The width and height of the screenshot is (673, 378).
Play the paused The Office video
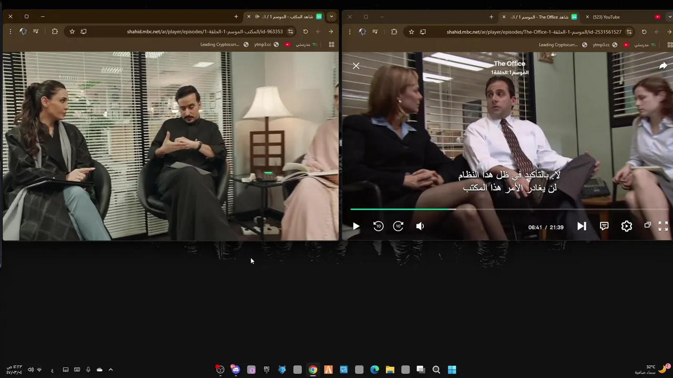tap(356, 226)
